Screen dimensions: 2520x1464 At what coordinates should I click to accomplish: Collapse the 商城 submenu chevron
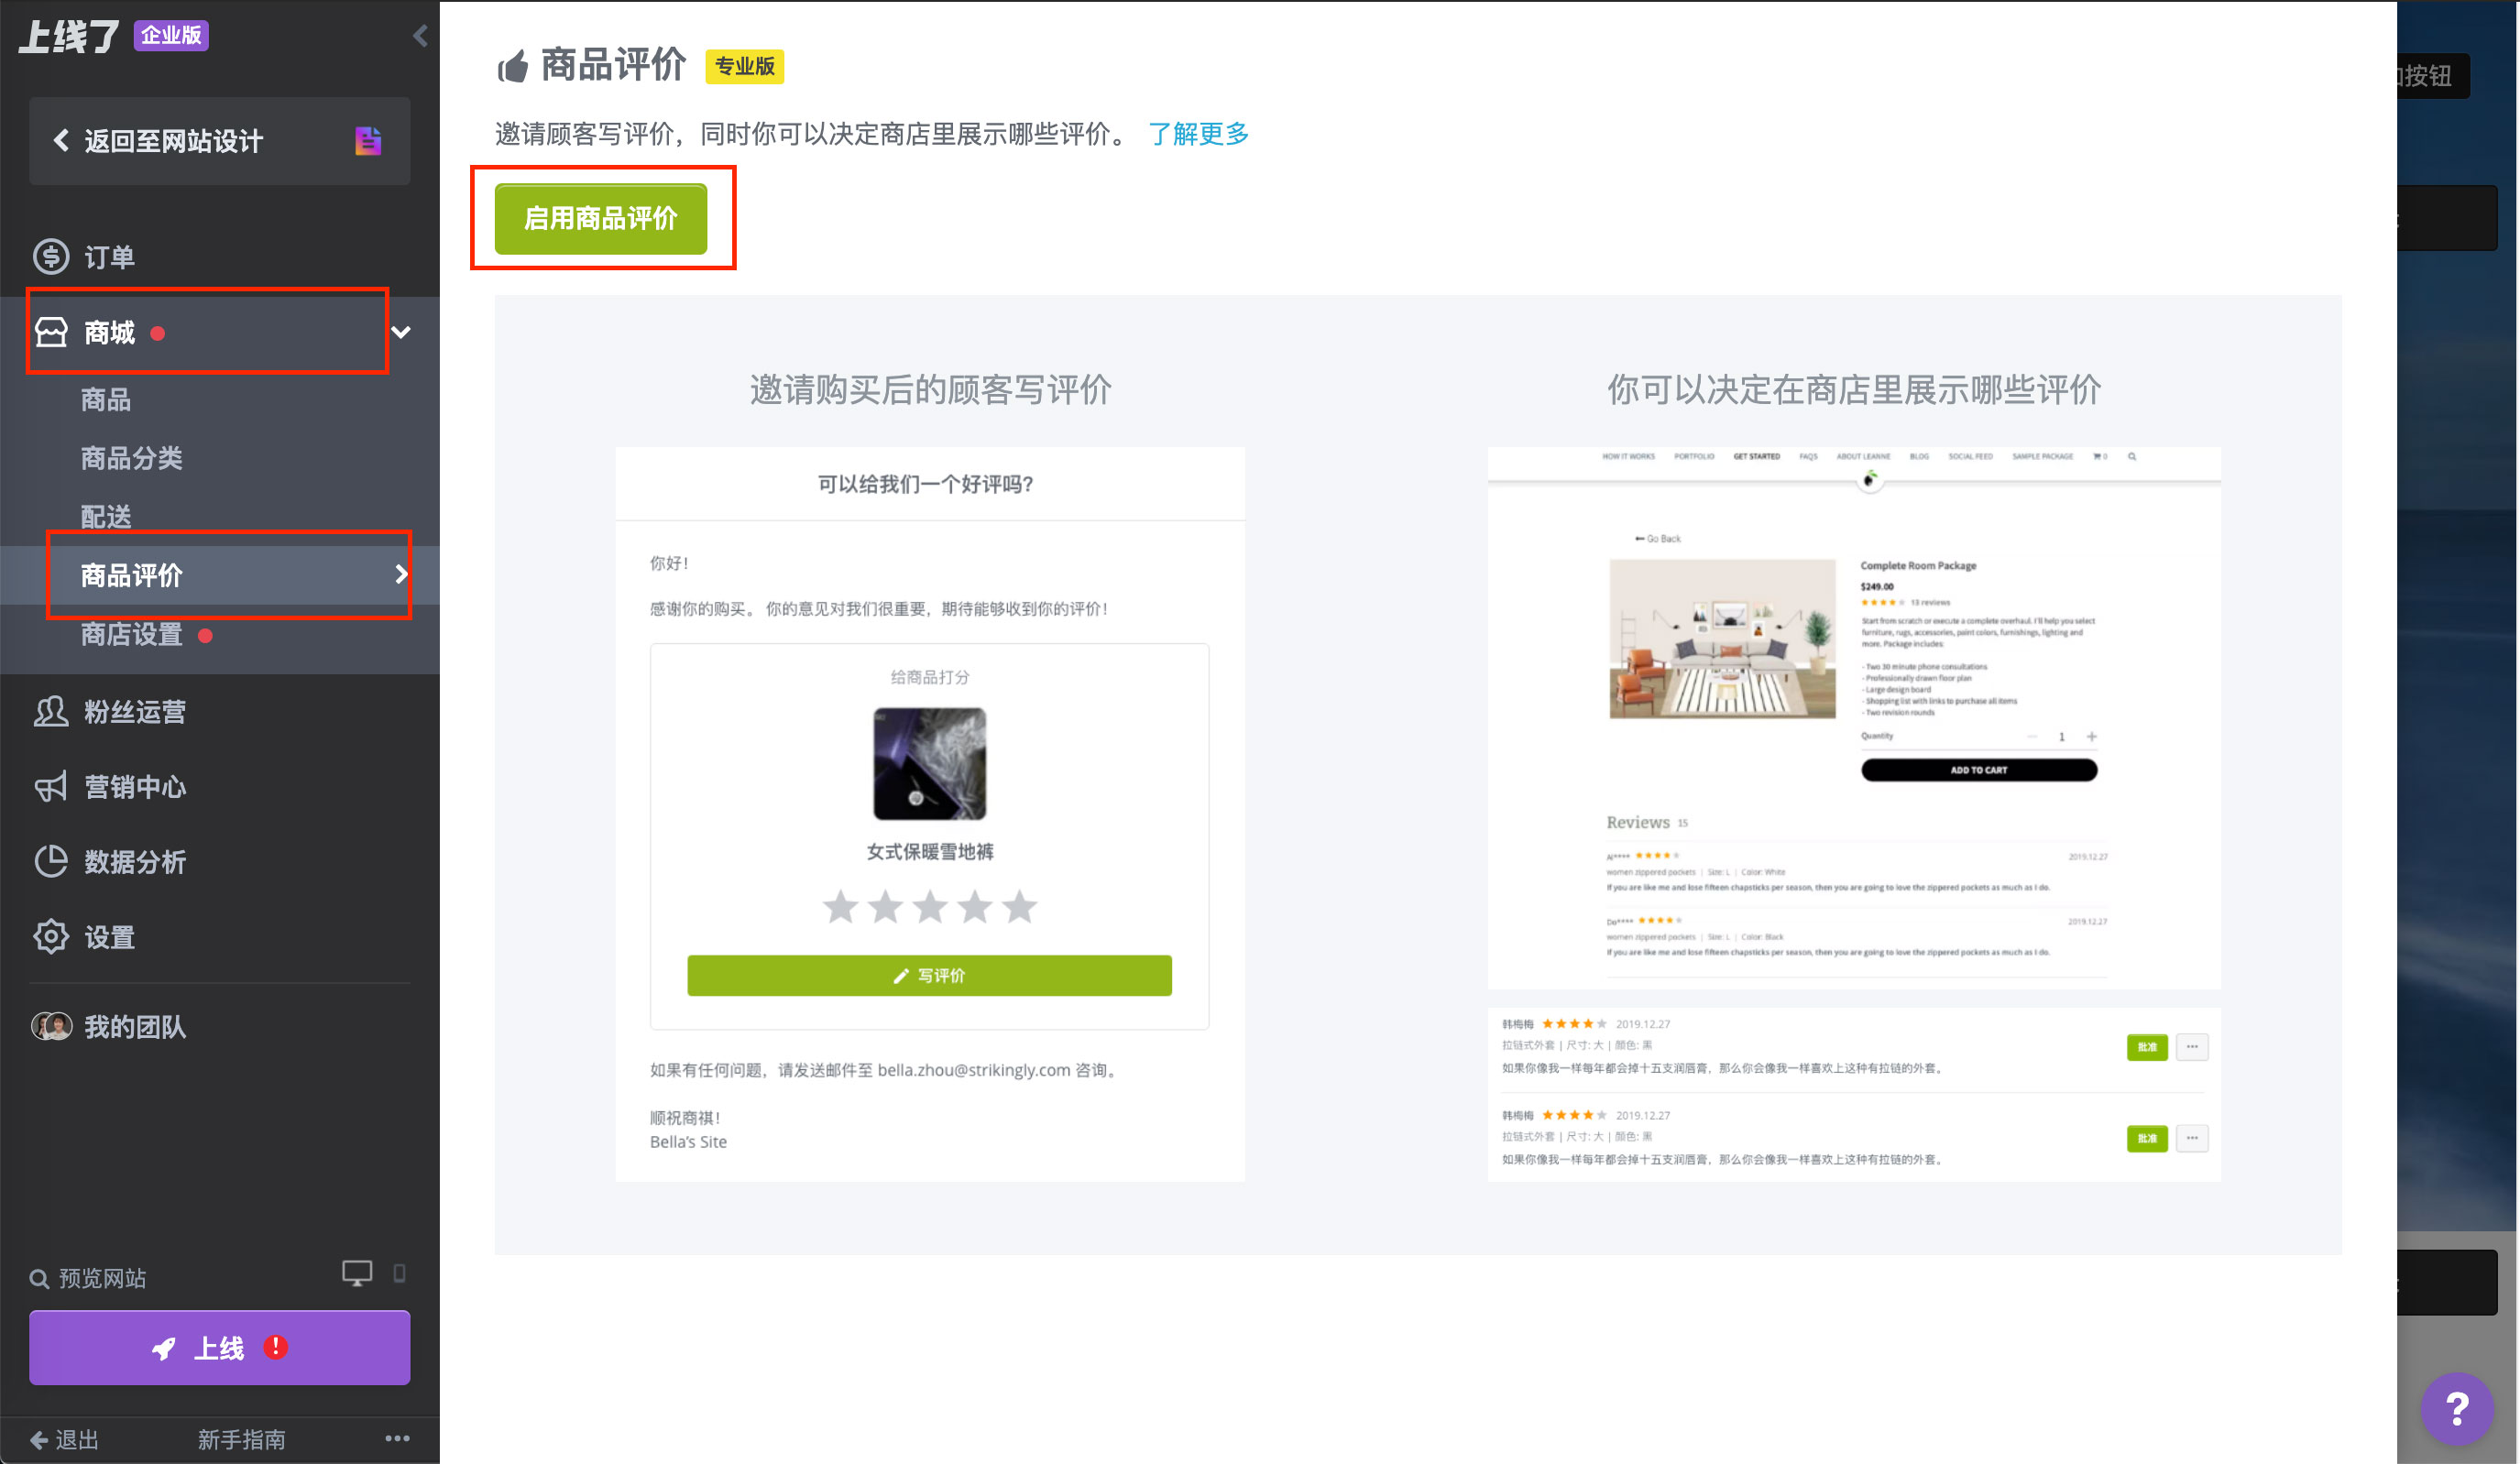402,332
